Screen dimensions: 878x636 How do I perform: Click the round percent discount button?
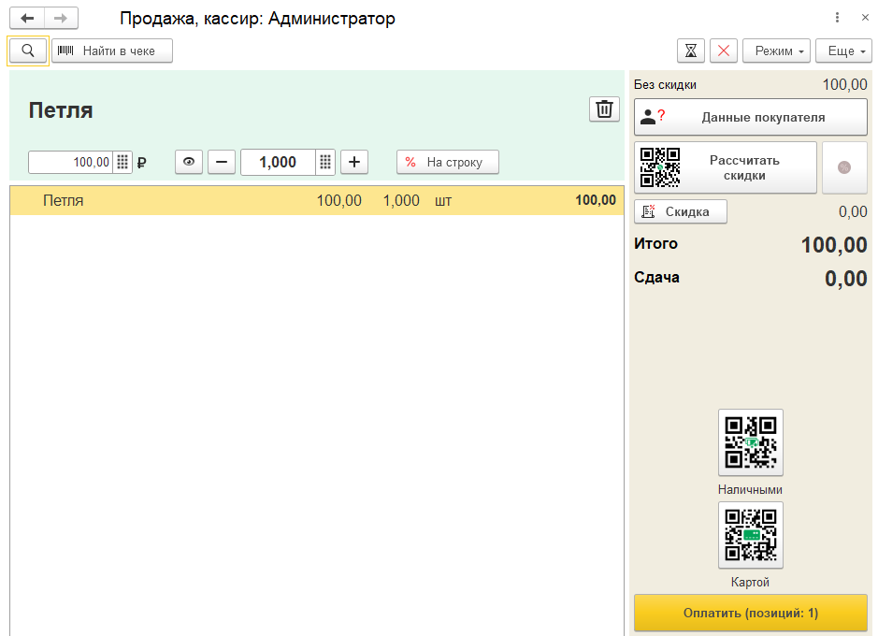click(x=844, y=167)
